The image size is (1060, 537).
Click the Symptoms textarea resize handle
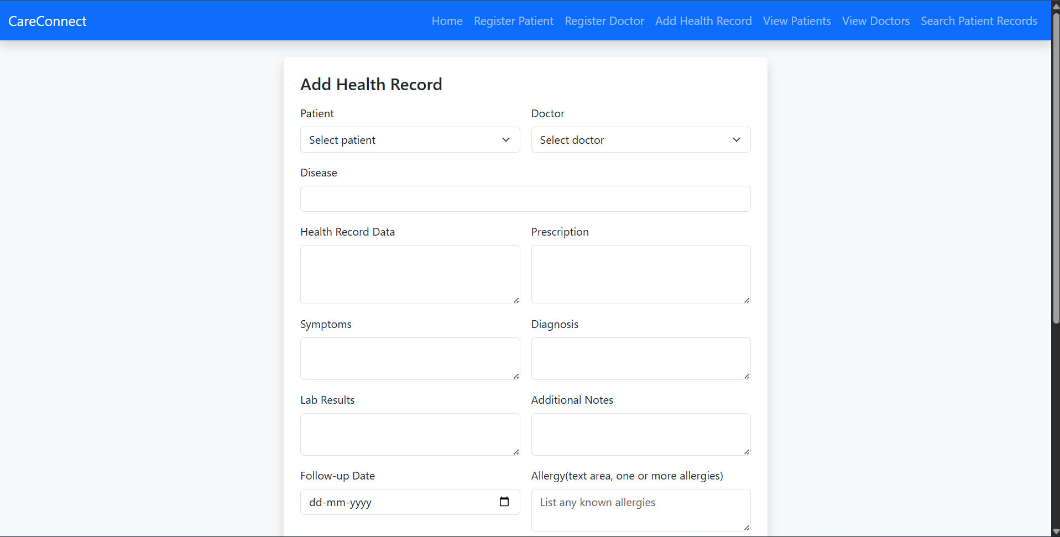(516, 376)
